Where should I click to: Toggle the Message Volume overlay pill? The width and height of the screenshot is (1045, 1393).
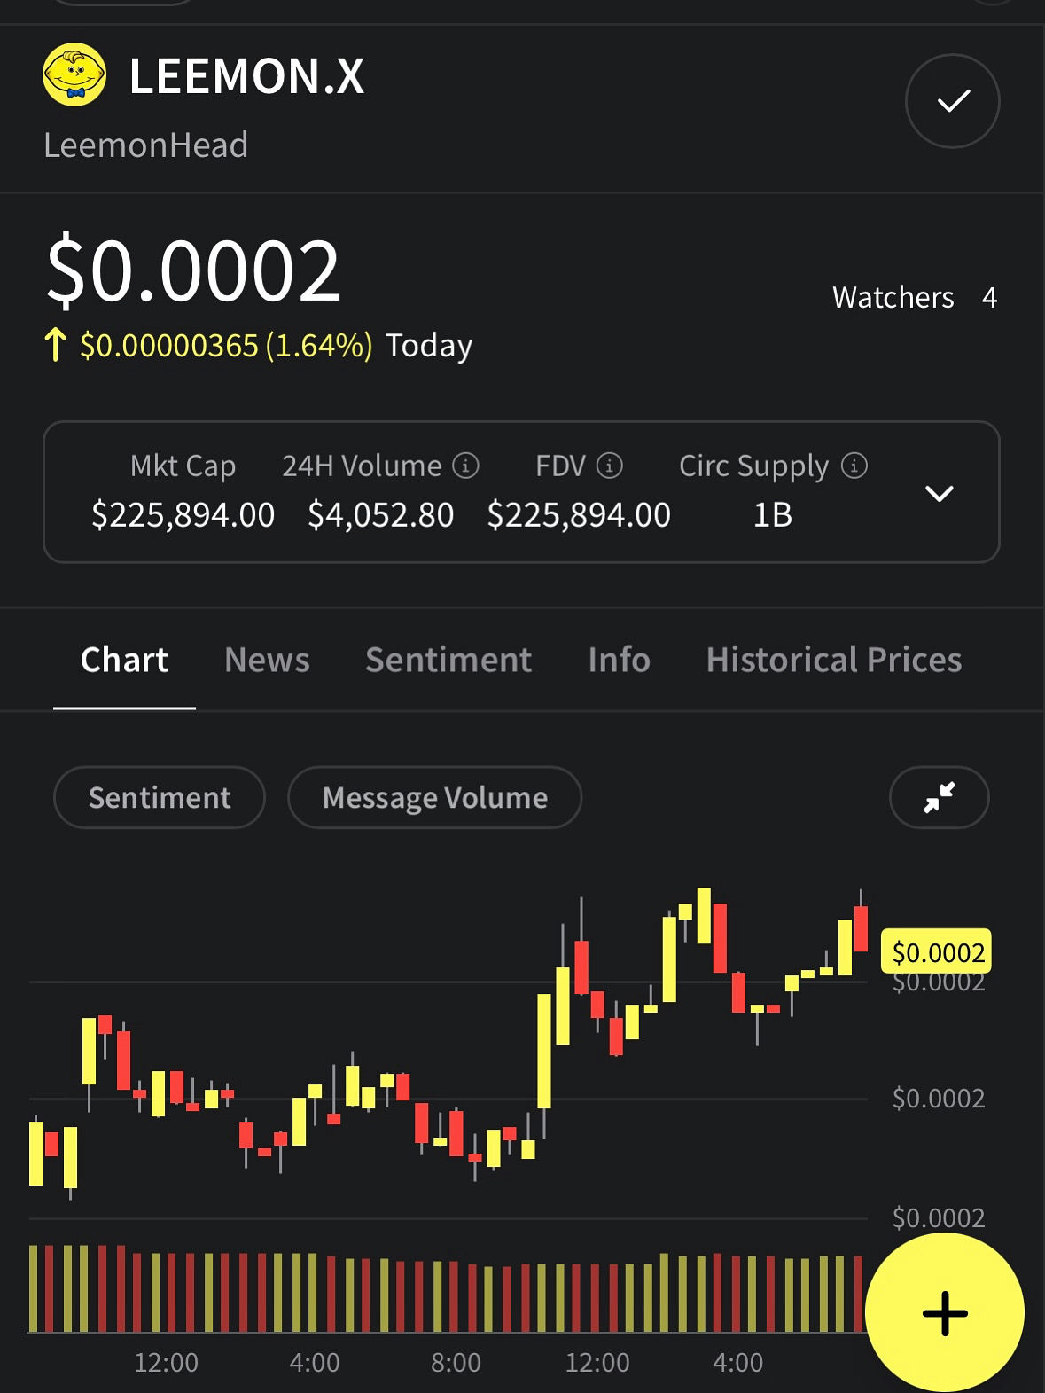tap(434, 797)
